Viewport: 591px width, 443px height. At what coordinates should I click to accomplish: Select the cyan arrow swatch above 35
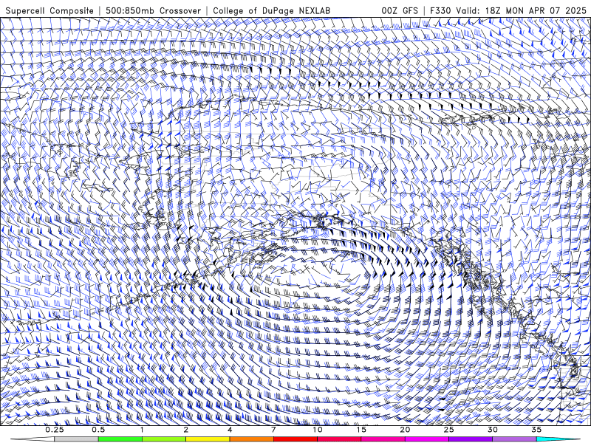558,439
